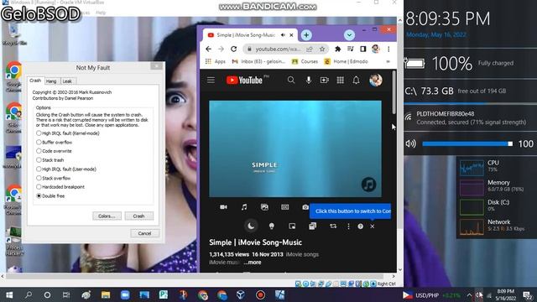Expand the system tray hidden icons chevron
The height and width of the screenshot is (302, 537).
click(x=469, y=294)
